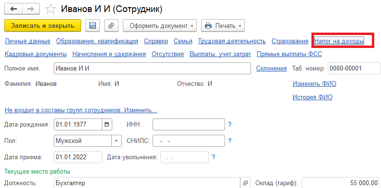
Task: Add employee card to favorites star
Action: pyautogui.click(x=50, y=9)
